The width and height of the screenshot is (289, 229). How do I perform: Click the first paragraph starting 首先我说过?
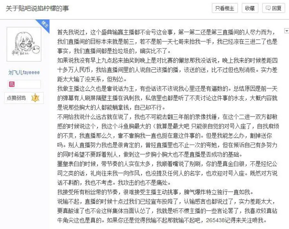[x=167, y=42]
